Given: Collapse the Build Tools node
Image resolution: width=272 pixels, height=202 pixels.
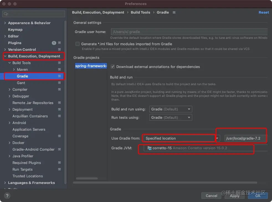Looking at the screenshot, I should coord(9,63).
